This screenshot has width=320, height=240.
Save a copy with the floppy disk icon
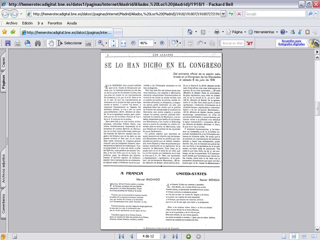(x=8, y=43)
